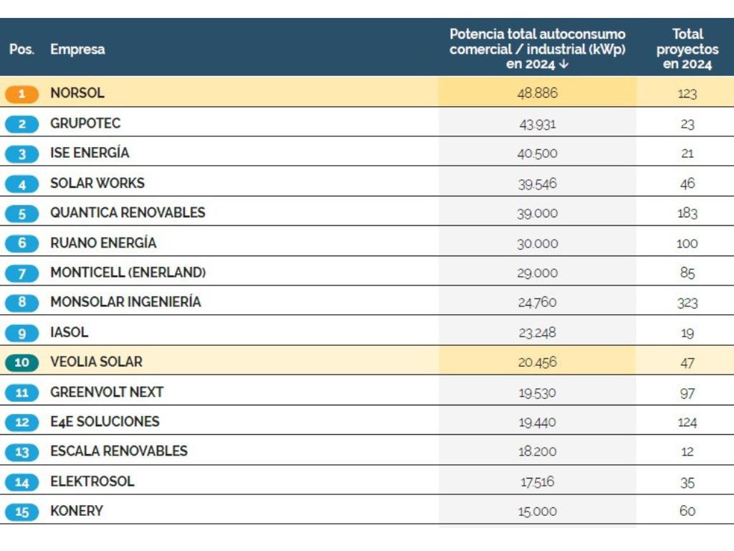Click the Total proyectos en 2024 header
Viewport: 734px width, 551px height.
[x=687, y=49]
